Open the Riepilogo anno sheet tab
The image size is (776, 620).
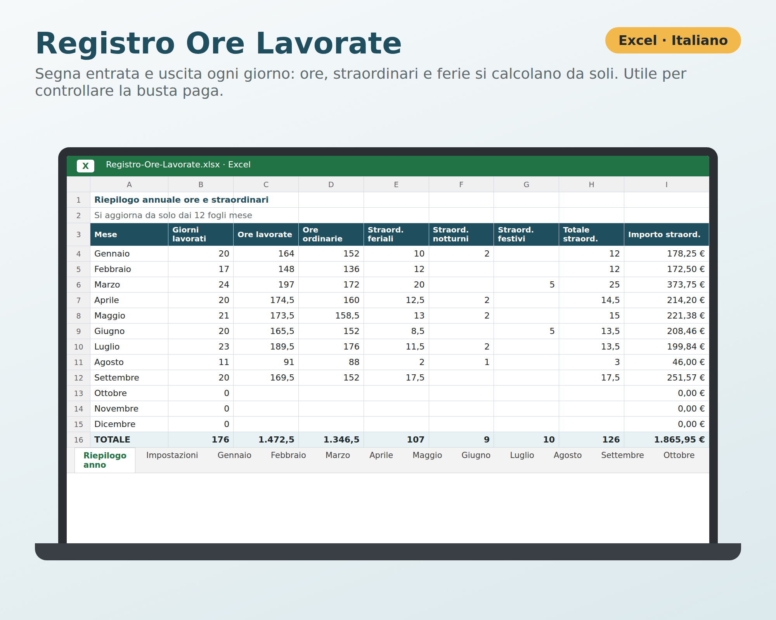click(105, 460)
